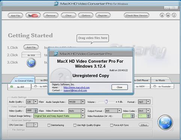Minimize the main window
This screenshot has height=140, width=181.
(166, 8)
